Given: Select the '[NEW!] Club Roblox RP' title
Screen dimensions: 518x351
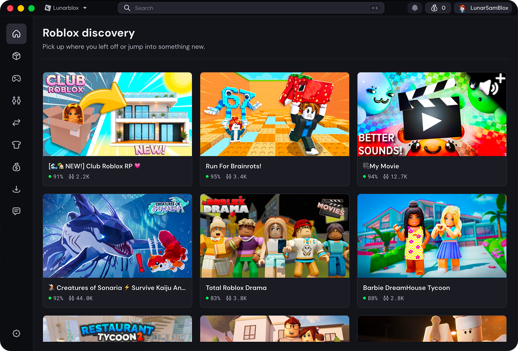Looking at the screenshot, I should click(94, 166).
